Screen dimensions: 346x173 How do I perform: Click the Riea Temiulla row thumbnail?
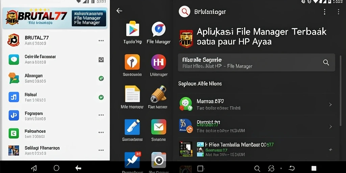[186, 149]
